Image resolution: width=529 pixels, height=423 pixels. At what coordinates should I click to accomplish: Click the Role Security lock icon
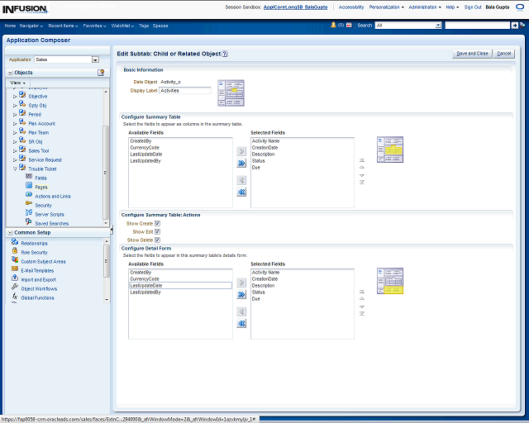[15, 252]
